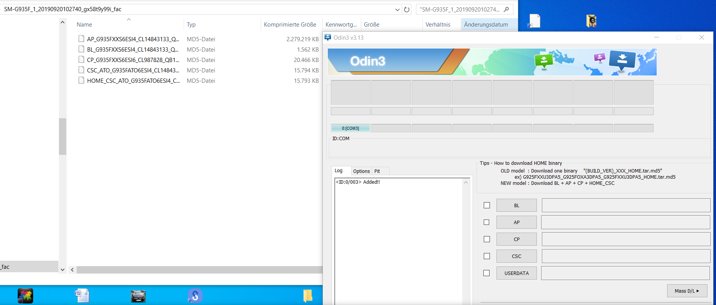Click the CSC_ATO_G935FATO6ESI4 file icon

(x=81, y=70)
